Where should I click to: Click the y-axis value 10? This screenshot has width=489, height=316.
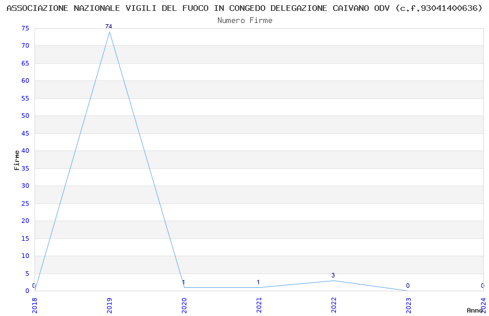click(x=25, y=256)
